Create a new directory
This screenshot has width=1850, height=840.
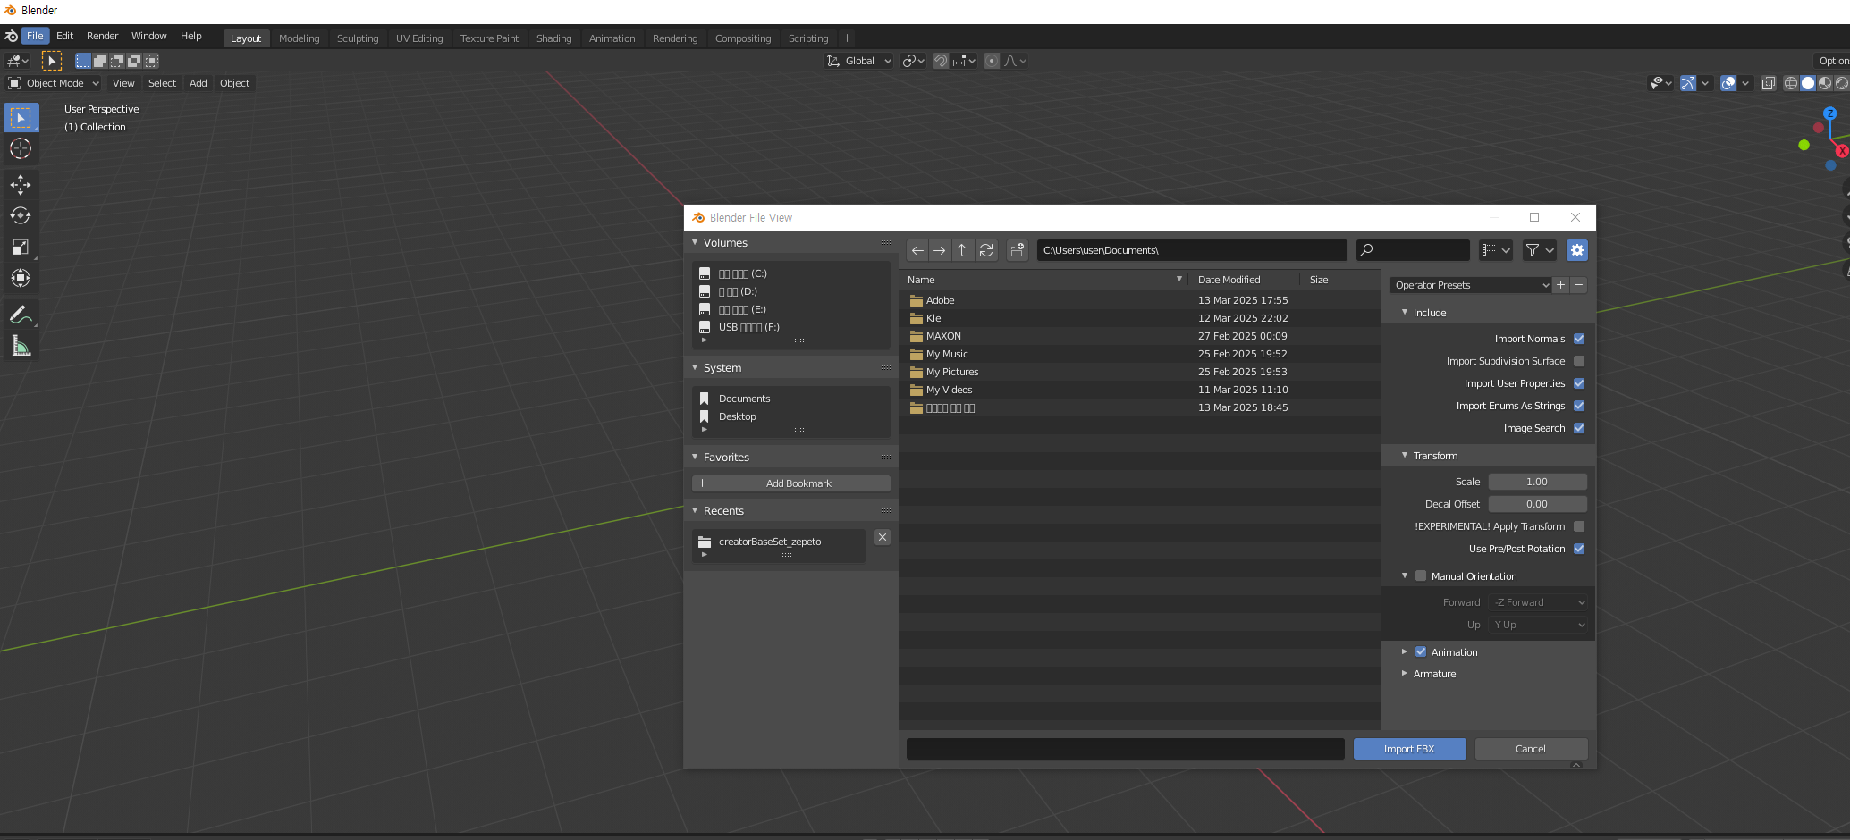click(x=1018, y=250)
